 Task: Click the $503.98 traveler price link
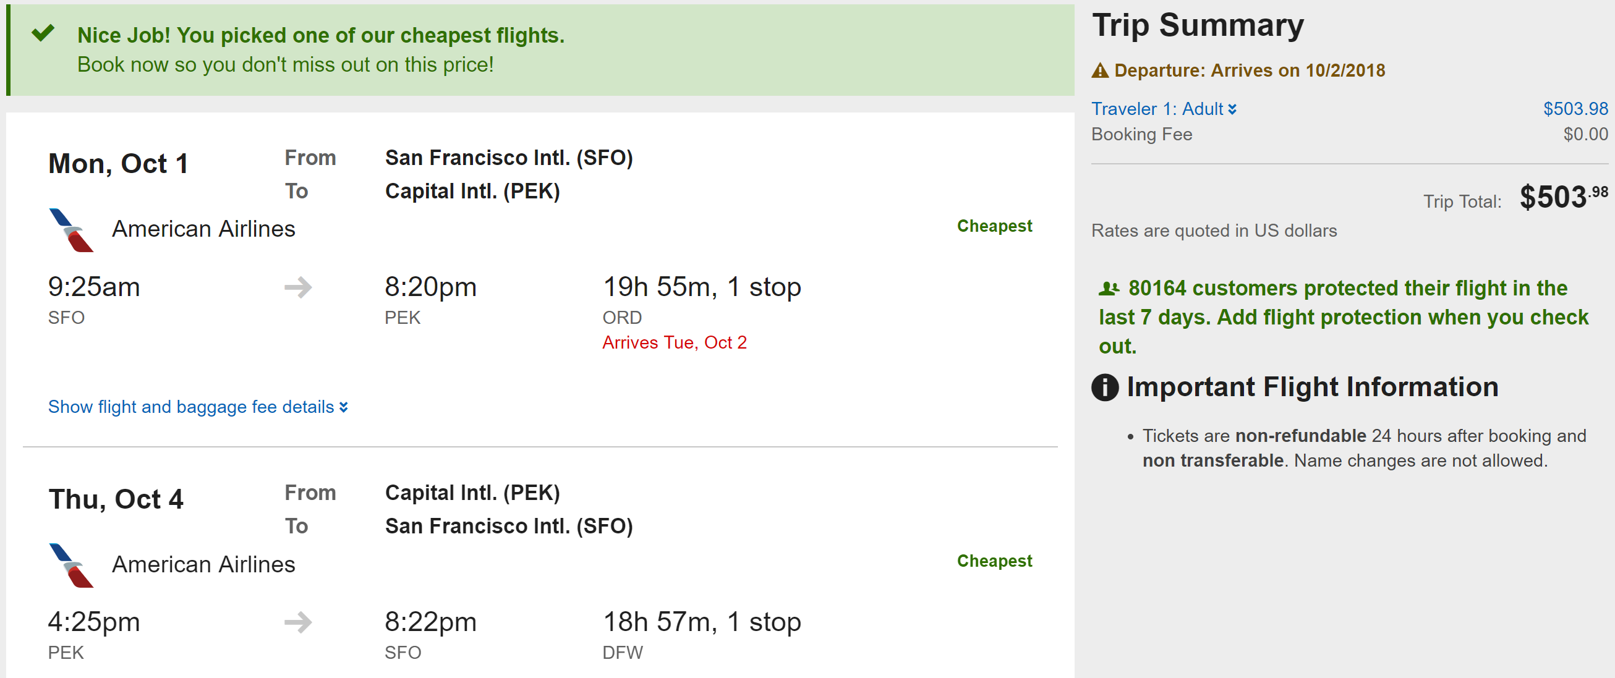pyautogui.click(x=1574, y=109)
